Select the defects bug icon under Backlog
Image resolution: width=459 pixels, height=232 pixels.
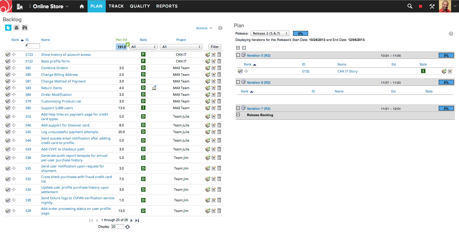(16, 28)
